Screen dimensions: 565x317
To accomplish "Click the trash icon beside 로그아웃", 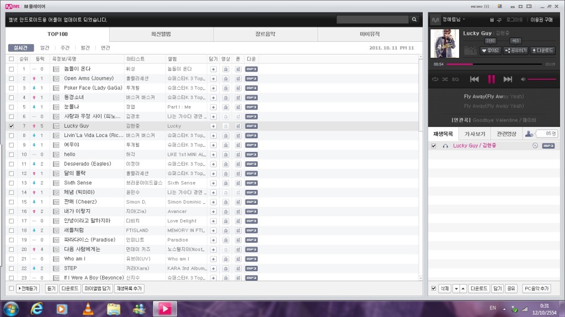I will click(x=492, y=19).
